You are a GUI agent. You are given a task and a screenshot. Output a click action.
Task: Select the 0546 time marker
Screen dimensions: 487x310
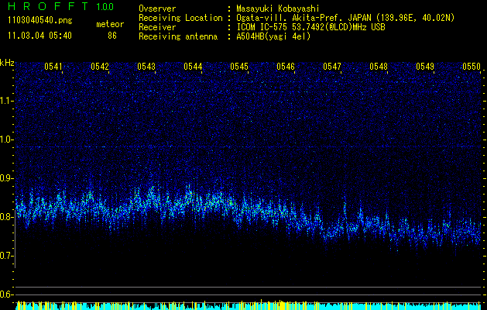pos(286,67)
